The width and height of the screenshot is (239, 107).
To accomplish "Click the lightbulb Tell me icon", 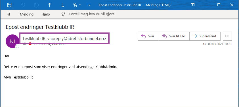I will tap(63, 14).
